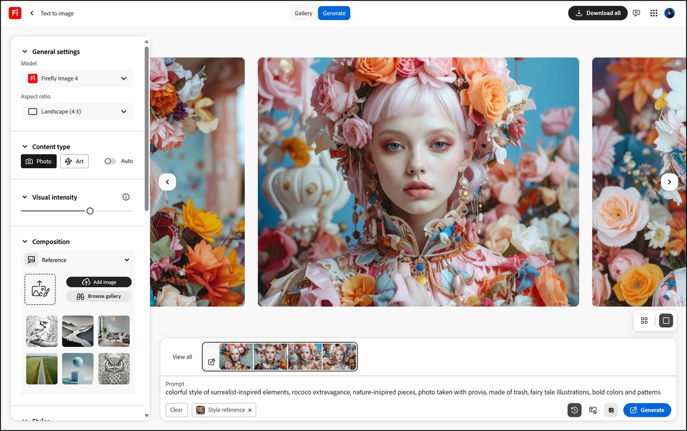
Task: Click the prompt suggestions icon beside history
Action: pyautogui.click(x=593, y=410)
